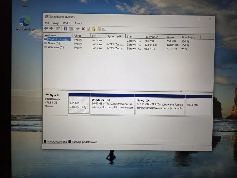Sort by the Wolne column header

click(172, 37)
